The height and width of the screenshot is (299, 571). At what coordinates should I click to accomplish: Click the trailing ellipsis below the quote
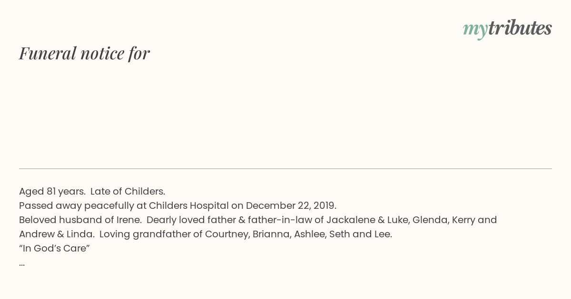(x=22, y=263)
